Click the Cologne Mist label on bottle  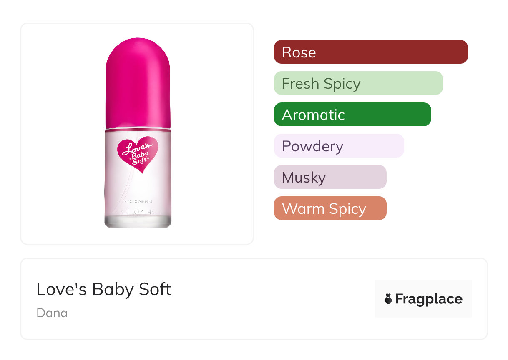[x=138, y=202]
